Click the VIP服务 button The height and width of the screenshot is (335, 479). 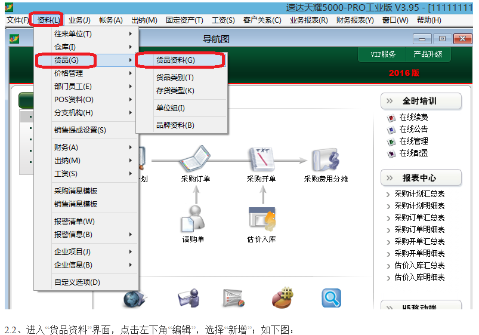(383, 54)
